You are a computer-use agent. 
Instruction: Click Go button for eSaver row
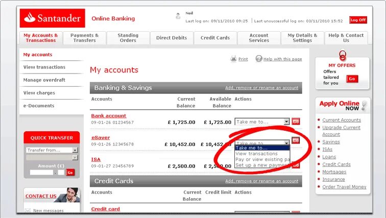point(296,140)
